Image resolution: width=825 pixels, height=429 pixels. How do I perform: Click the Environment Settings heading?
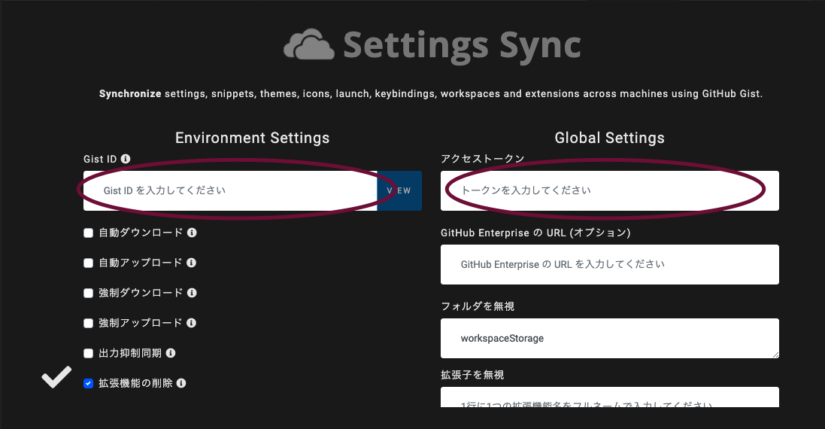point(252,138)
